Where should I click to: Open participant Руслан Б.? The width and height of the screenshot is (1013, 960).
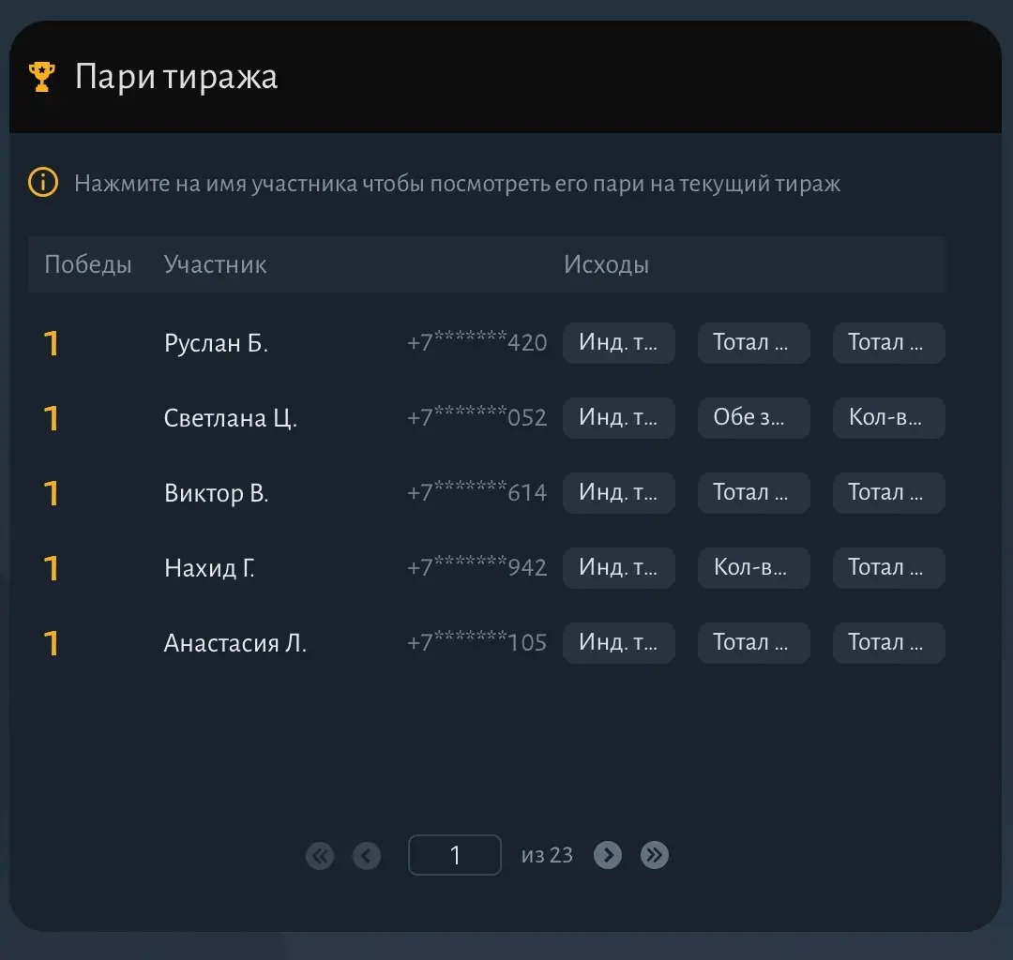216,343
